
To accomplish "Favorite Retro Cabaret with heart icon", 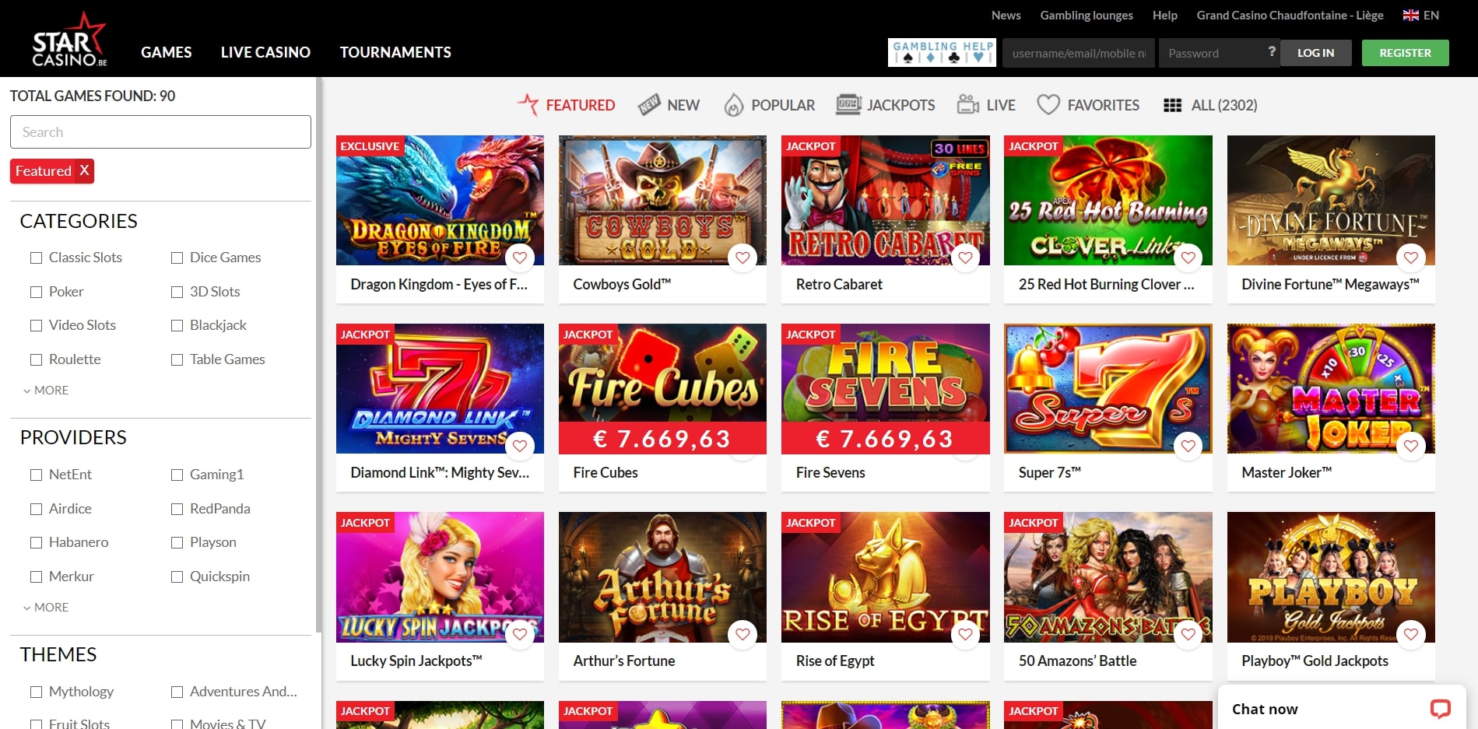I will [965, 258].
